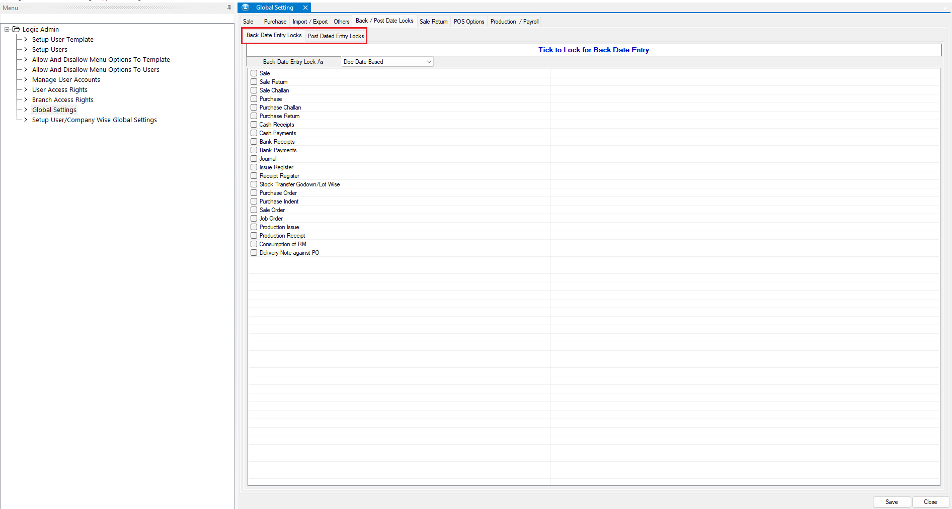Image resolution: width=952 pixels, height=509 pixels.
Task: Close the Global Setting tab
Action: click(305, 8)
